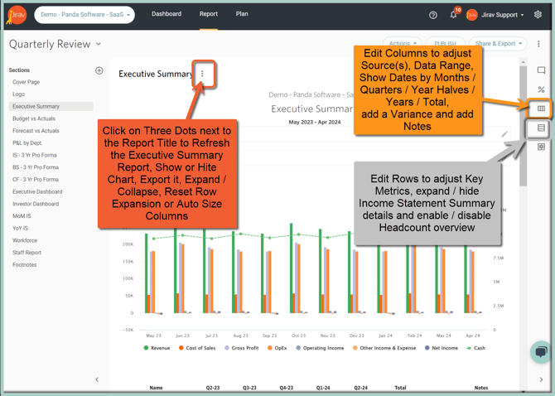Click three dots next to Executive Summary
Screen dimensions: 555x396
click(203, 74)
